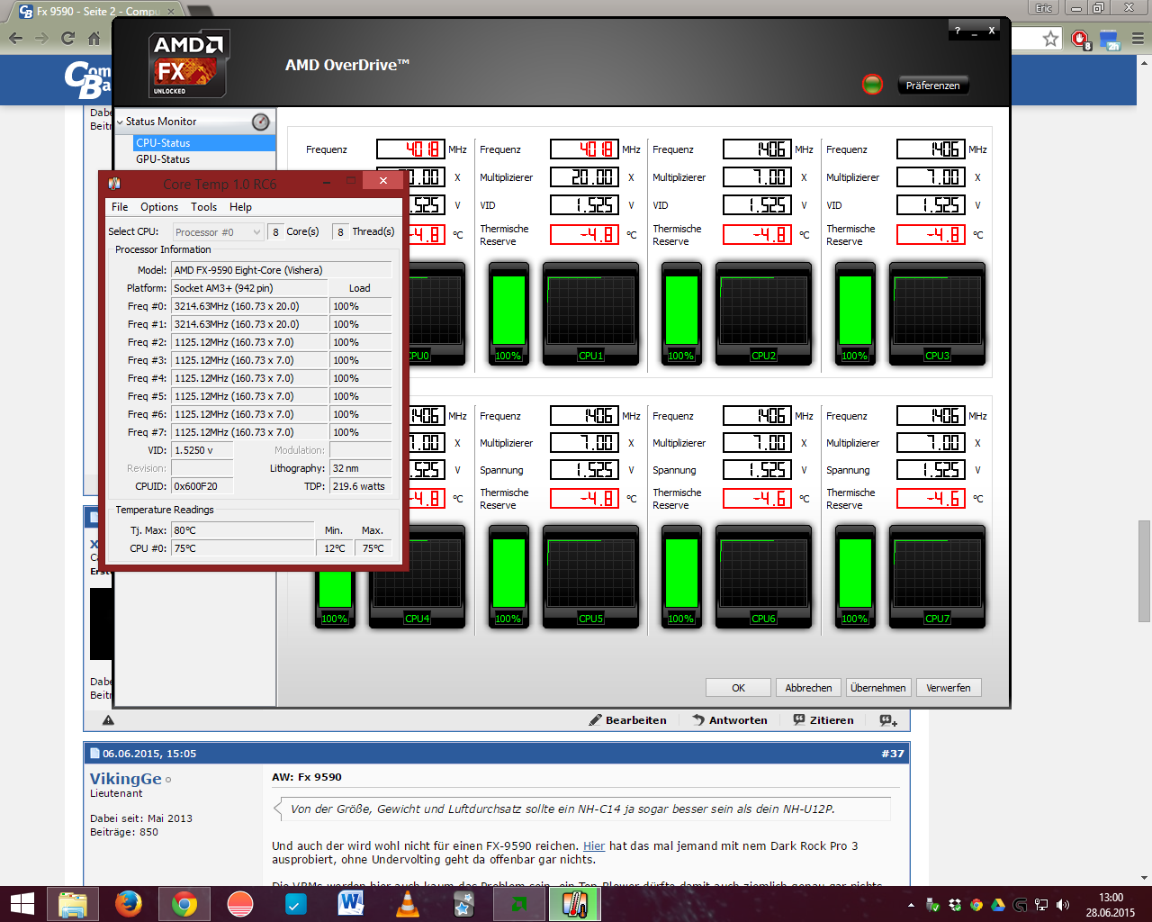Click the red circle taskbar app
Viewport: 1152px width, 922px height.
coord(240,904)
